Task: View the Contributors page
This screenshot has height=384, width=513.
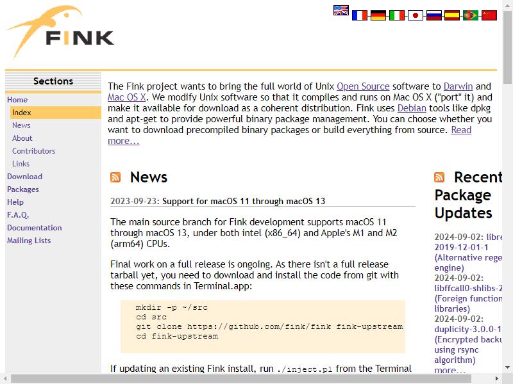Action: pos(34,151)
